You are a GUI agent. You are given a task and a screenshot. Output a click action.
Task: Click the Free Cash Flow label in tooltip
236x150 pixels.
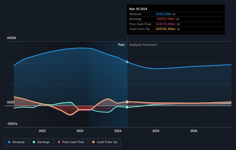(140, 24)
